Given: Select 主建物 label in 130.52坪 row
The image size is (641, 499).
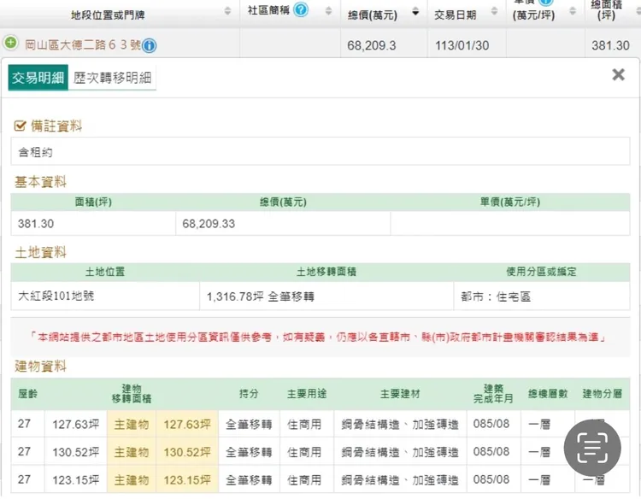Looking at the screenshot, I should coord(132,452).
